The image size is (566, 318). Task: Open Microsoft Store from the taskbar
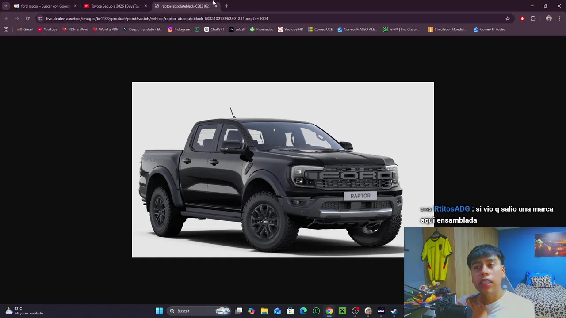click(290, 311)
